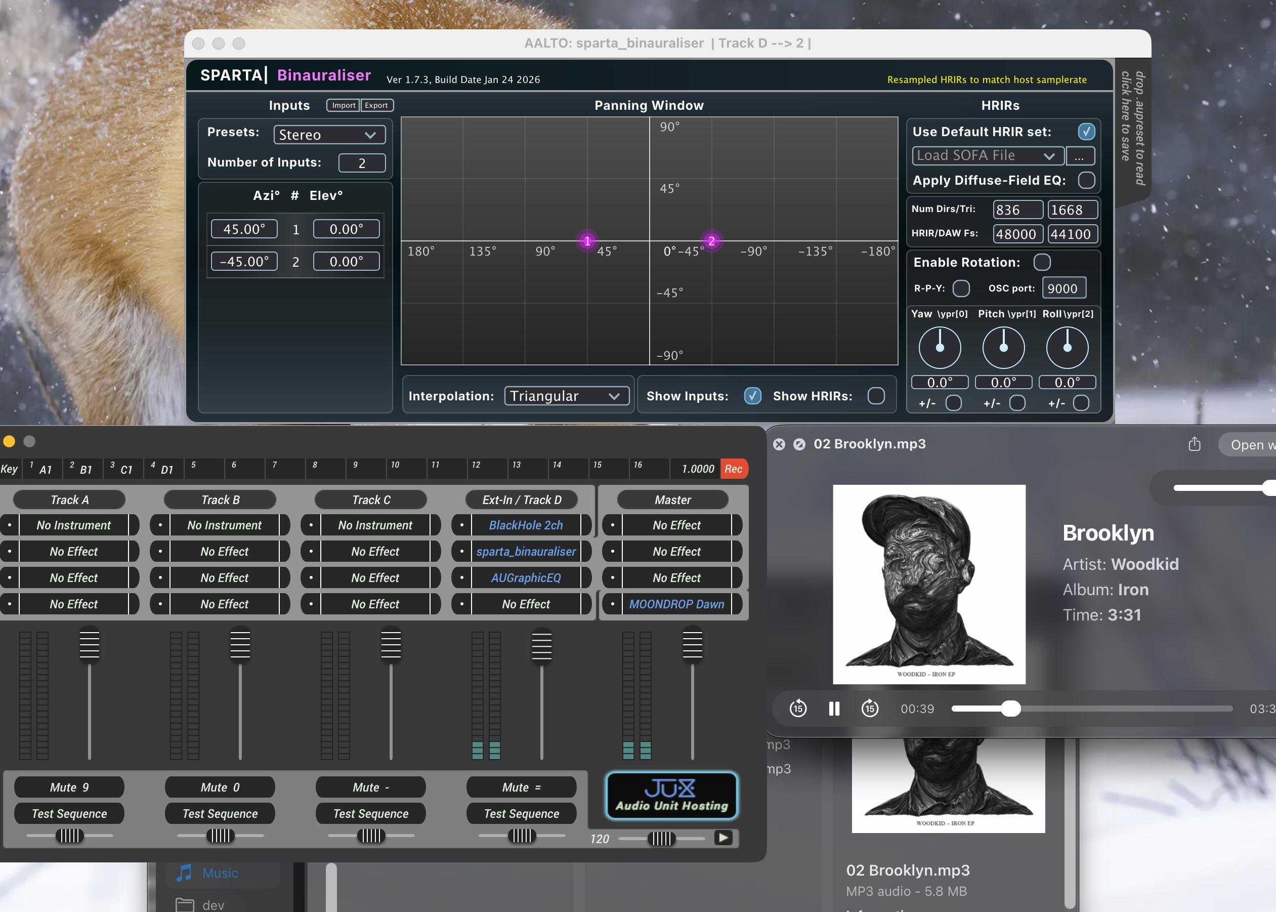Select the Master channel header
This screenshot has height=912, width=1276.
[x=672, y=500]
